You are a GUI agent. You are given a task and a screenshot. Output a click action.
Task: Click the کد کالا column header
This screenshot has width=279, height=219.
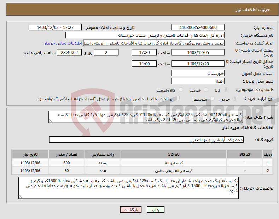[x=245, y=154]
